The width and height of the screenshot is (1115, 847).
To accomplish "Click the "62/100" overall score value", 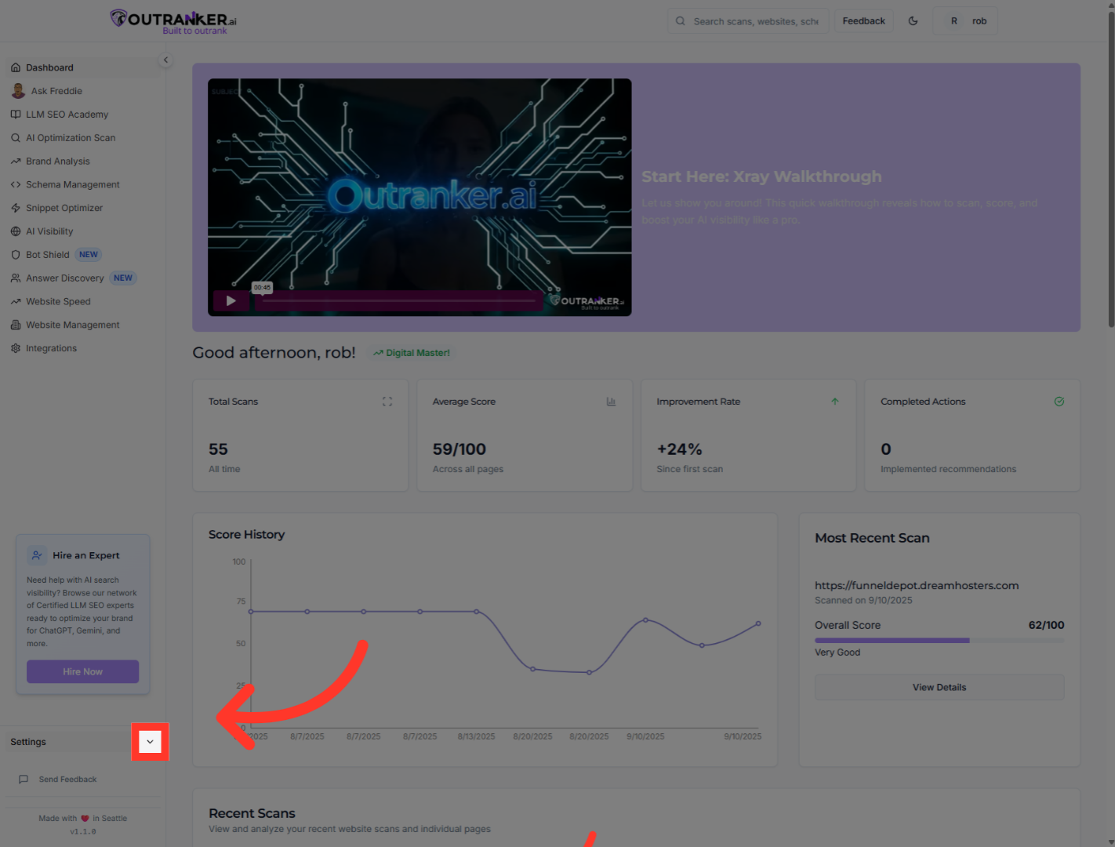I will click(1046, 625).
